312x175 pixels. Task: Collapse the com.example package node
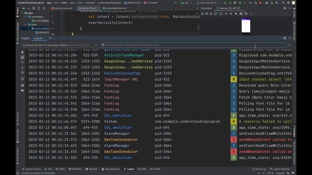(x=29, y=28)
